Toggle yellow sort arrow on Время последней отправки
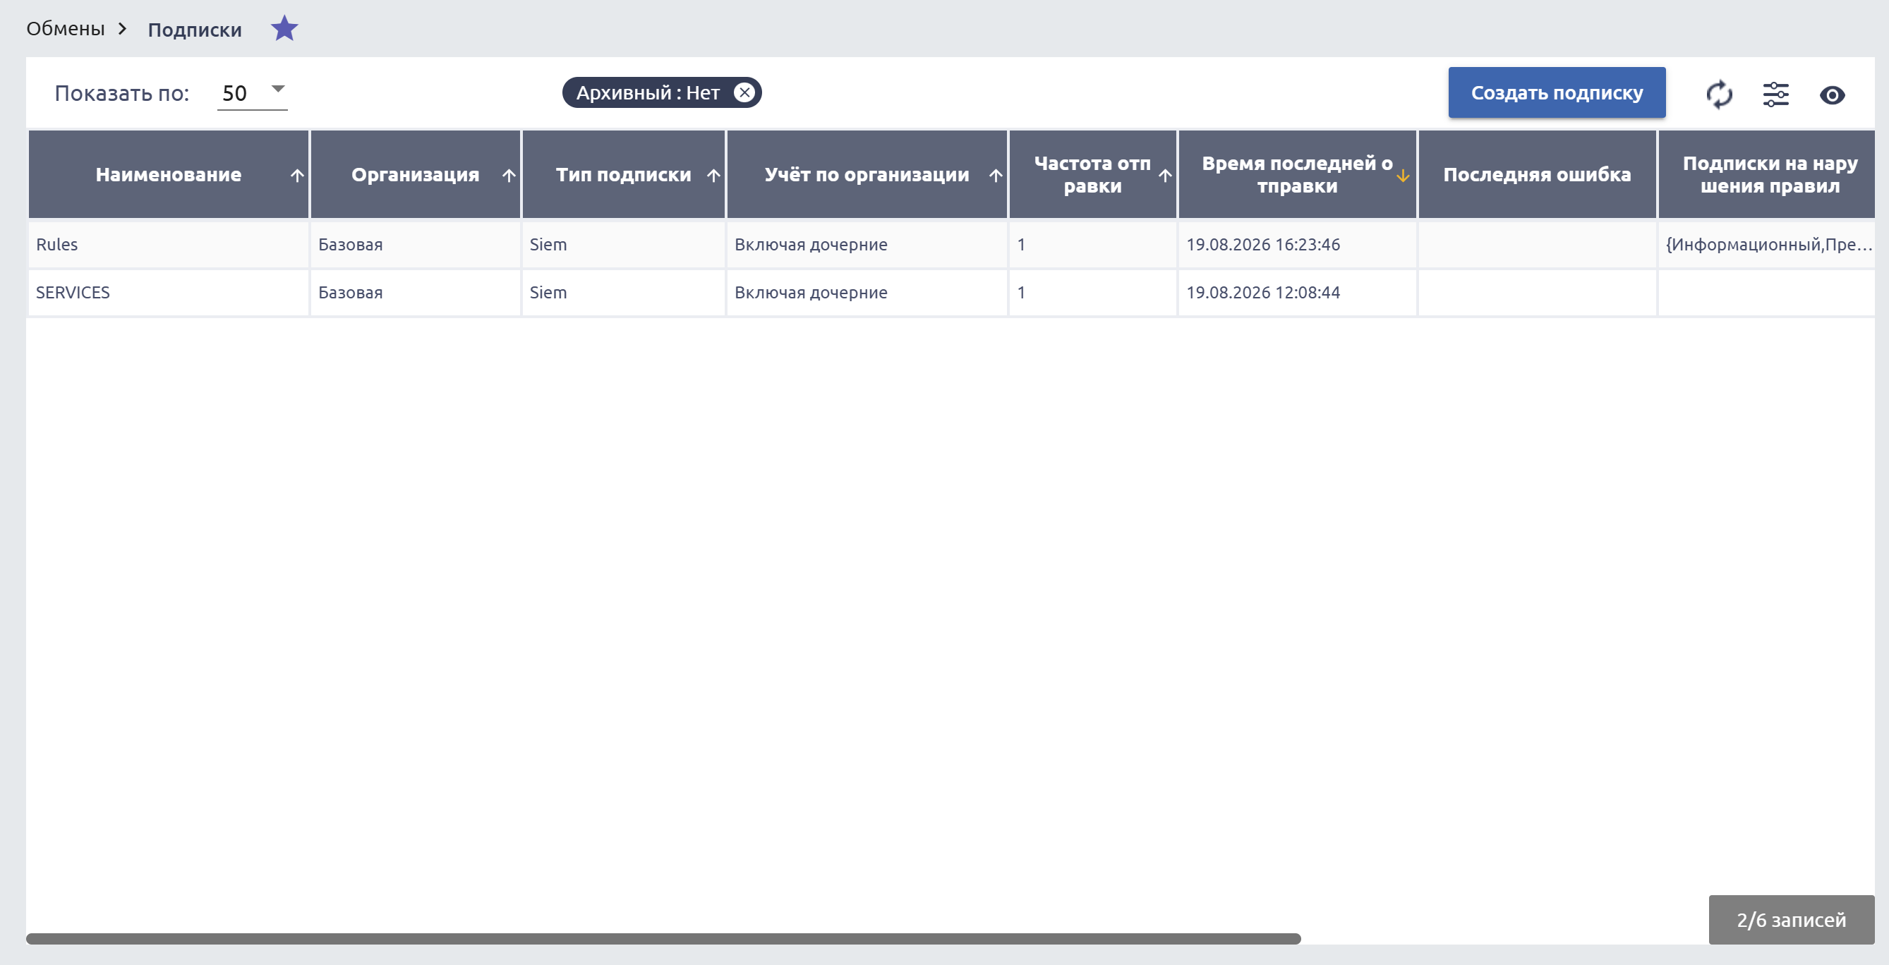 tap(1403, 176)
